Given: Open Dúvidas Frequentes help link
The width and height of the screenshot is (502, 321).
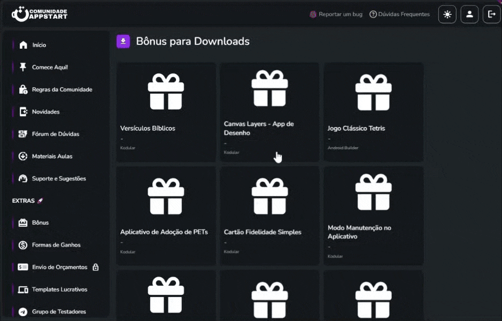Looking at the screenshot, I should pyautogui.click(x=399, y=14).
